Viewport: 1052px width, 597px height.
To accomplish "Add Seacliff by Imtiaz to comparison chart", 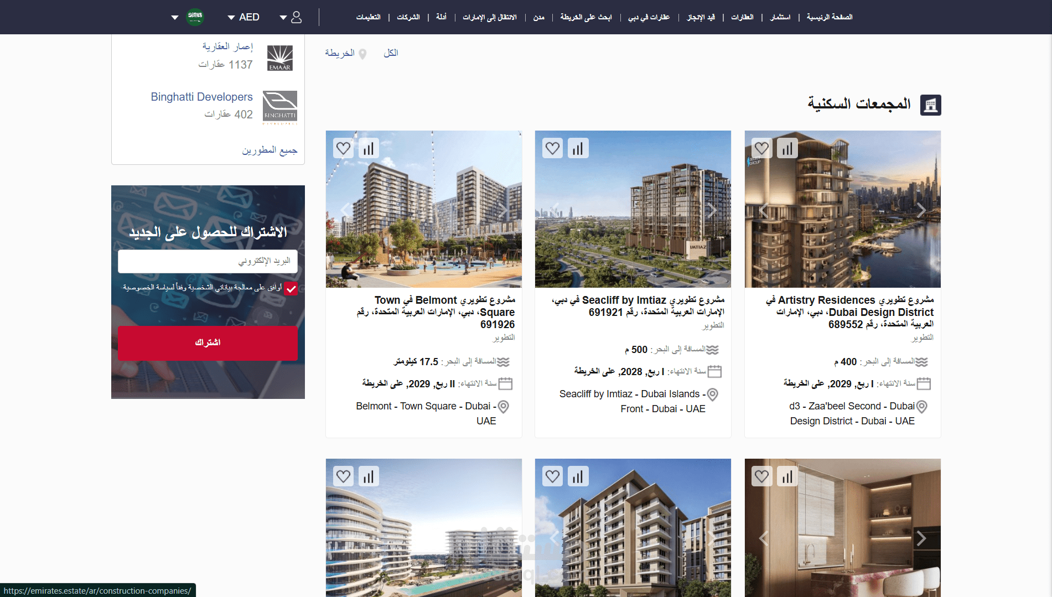I will (x=578, y=148).
